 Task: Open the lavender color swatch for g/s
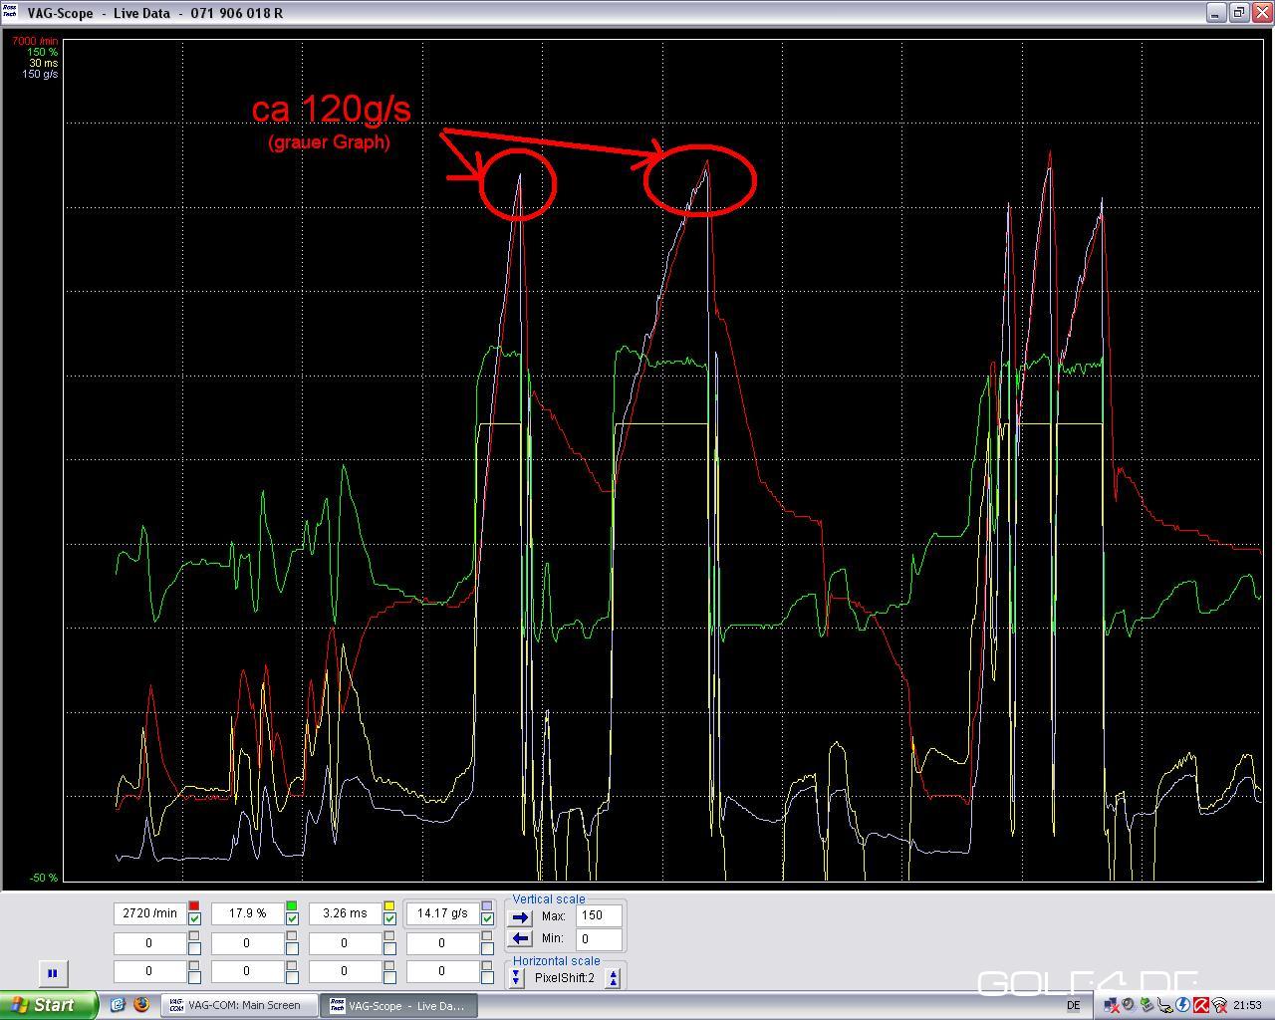coord(487,906)
